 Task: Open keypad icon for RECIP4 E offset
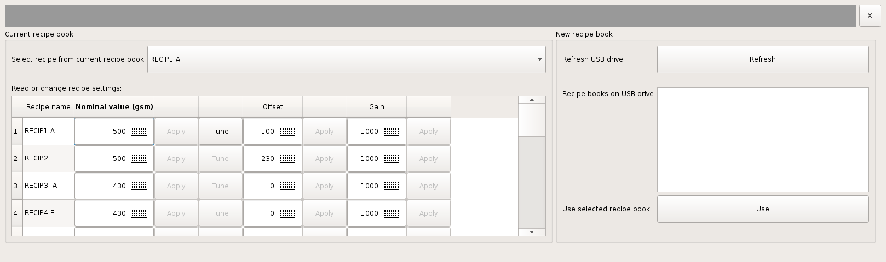[x=287, y=213]
